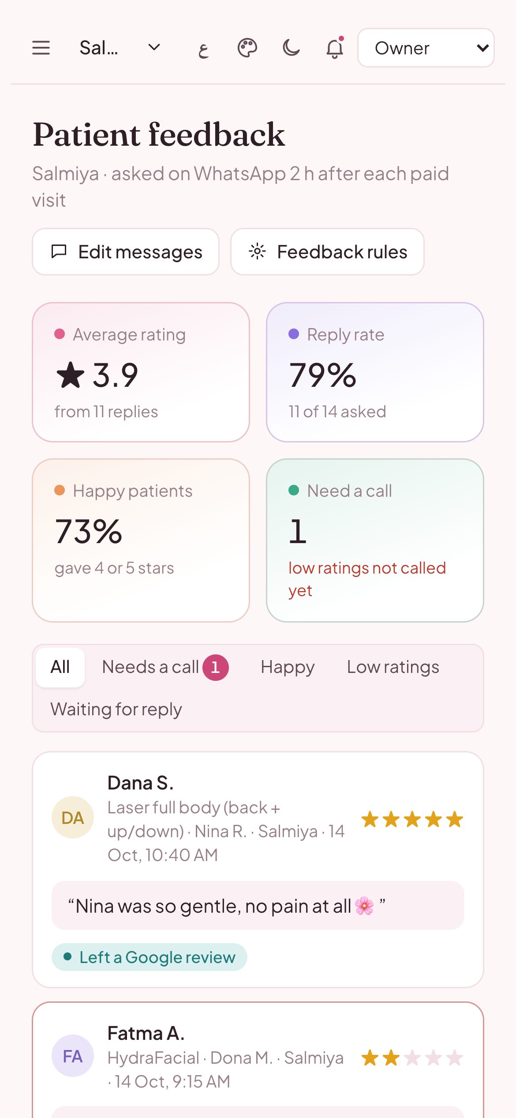Expand the Sal... branch selector chevron

pos(154,47)
